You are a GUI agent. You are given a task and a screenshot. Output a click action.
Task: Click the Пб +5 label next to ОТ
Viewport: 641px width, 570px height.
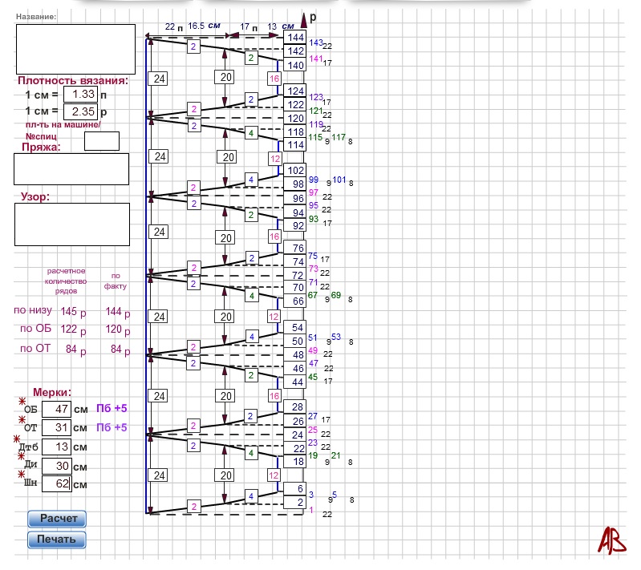pos(112,427)
